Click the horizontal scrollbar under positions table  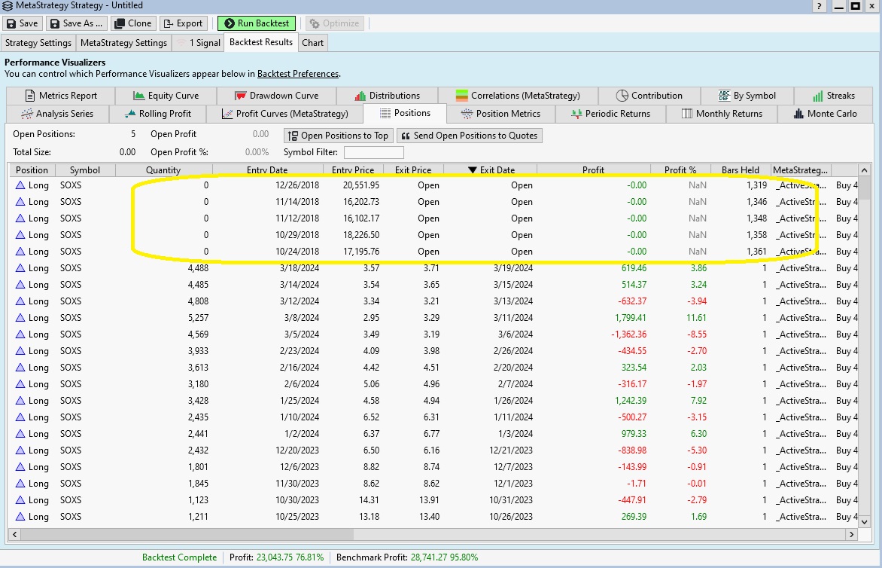point(429,534)
